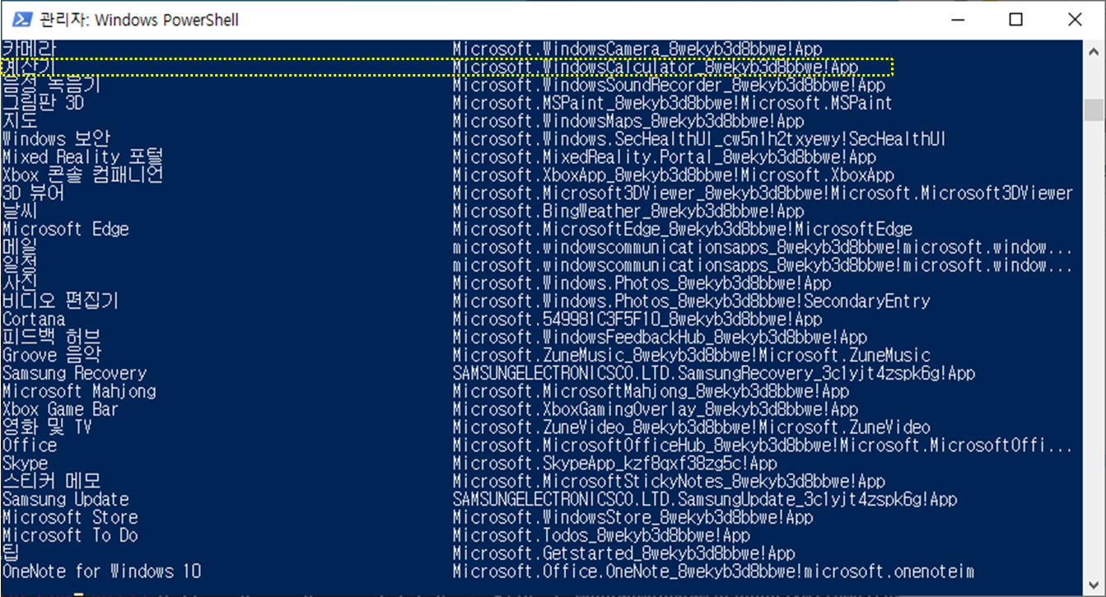Click the 'Samsung Update' app name
Screen dimensions: 1106x597
[65, 500]
